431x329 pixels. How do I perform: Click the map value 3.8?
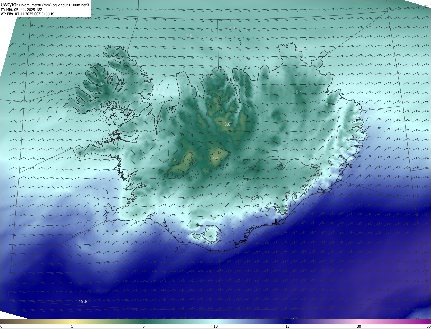click(x=227, y=124)
